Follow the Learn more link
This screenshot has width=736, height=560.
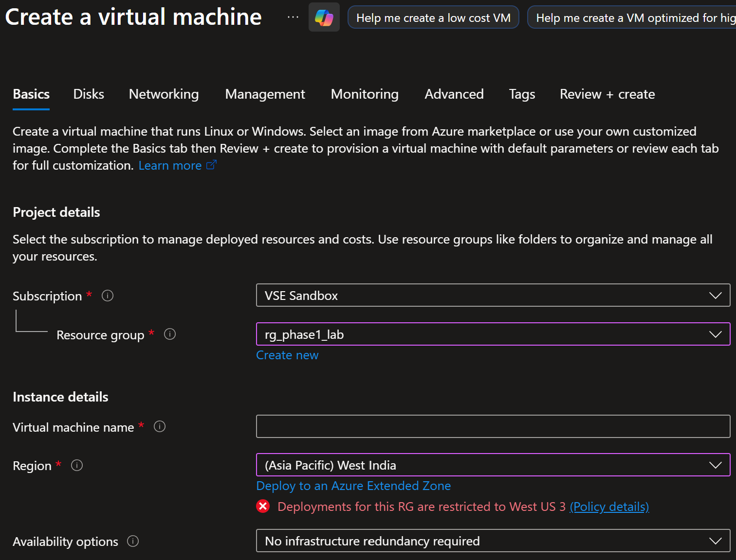pyautogui.click(x=170, y=165)
